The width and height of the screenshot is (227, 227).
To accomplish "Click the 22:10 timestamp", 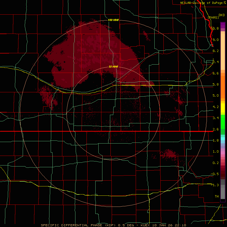I will [x=180, y=225].
